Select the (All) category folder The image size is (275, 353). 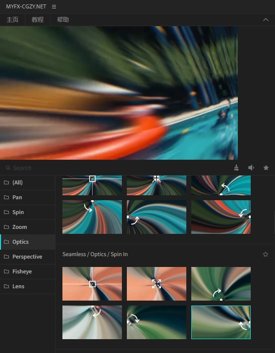click(x=28, y=182)
